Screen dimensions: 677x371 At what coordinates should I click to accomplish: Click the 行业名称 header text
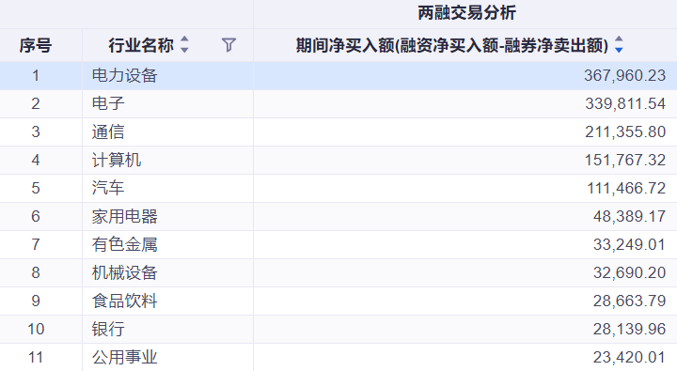point(141,45)
